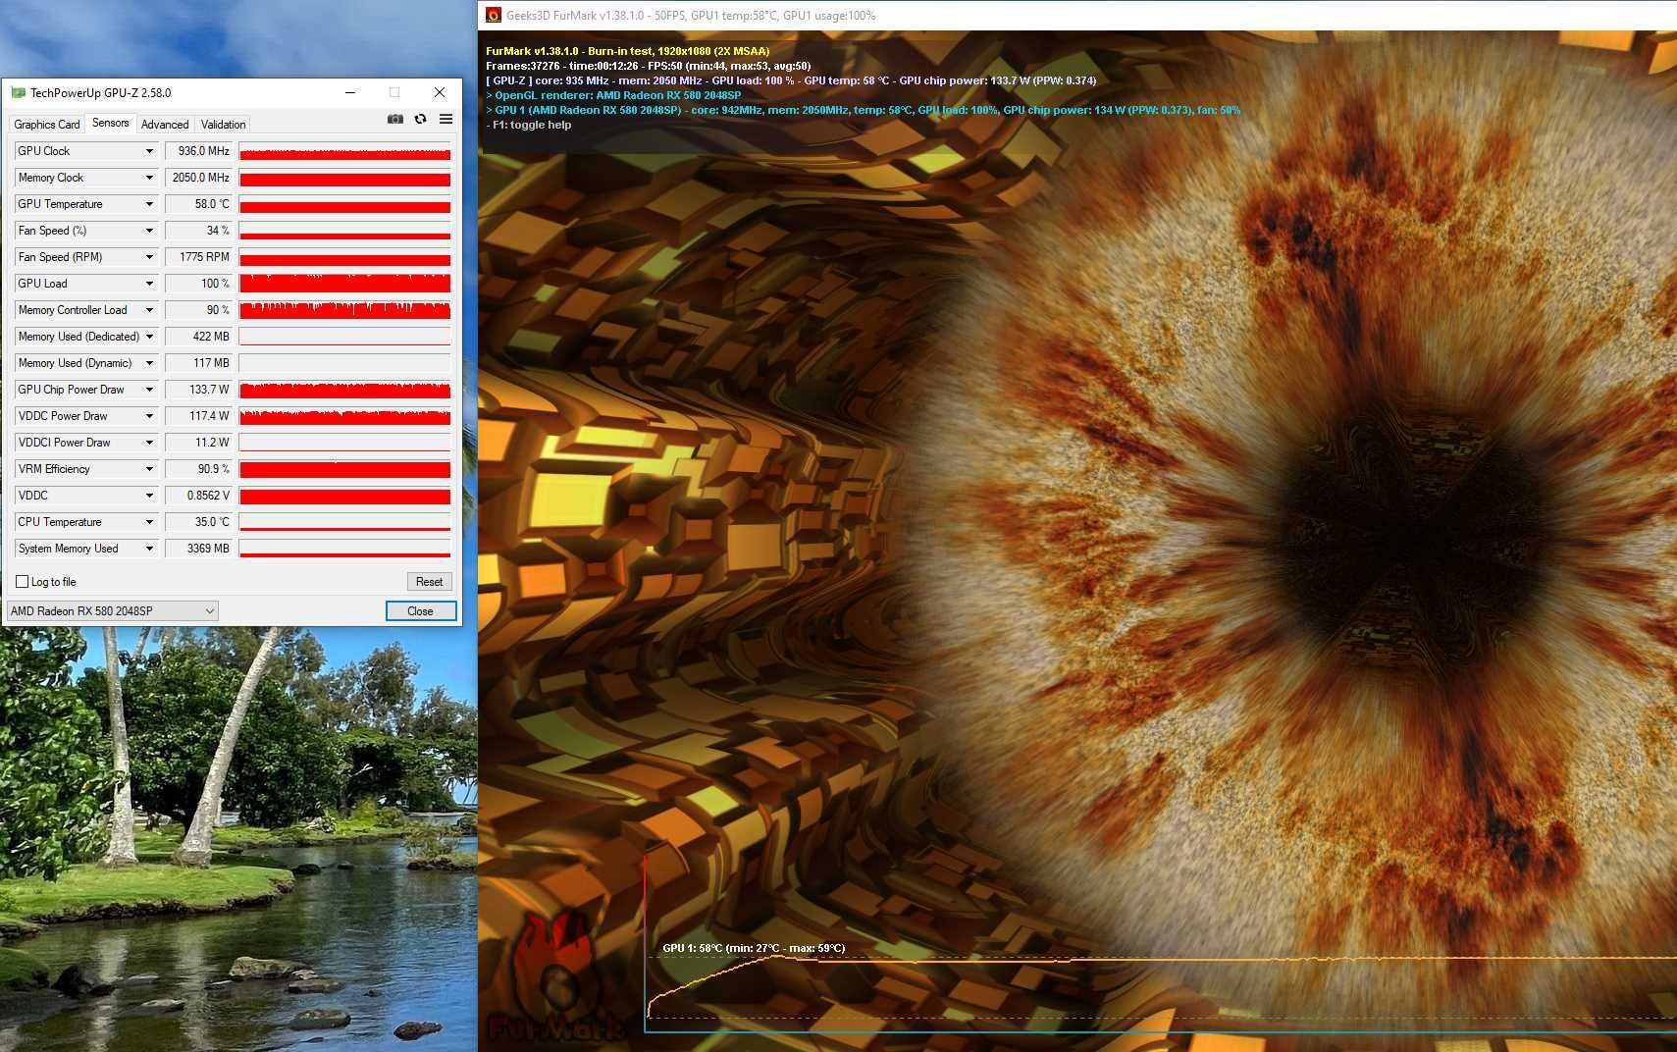The width and height of the screenshot is (1677, 1052).
Task: Click FurMark's F1 toggle help text
Action: coord(529,125)
